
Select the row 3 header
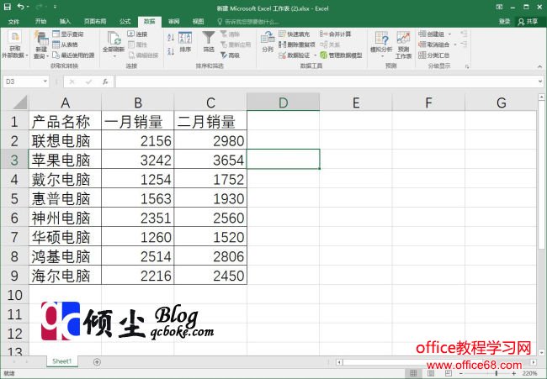pos(14,160)
